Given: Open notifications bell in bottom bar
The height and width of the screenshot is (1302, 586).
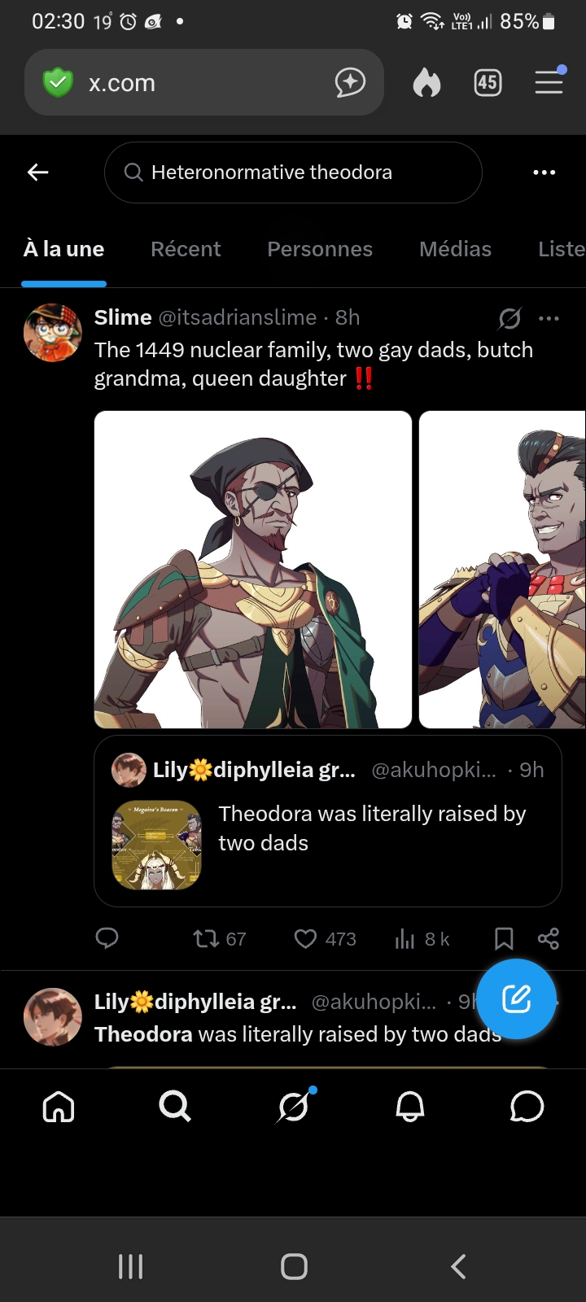Looking at the screenshot, I should (x=410, y=1107).
